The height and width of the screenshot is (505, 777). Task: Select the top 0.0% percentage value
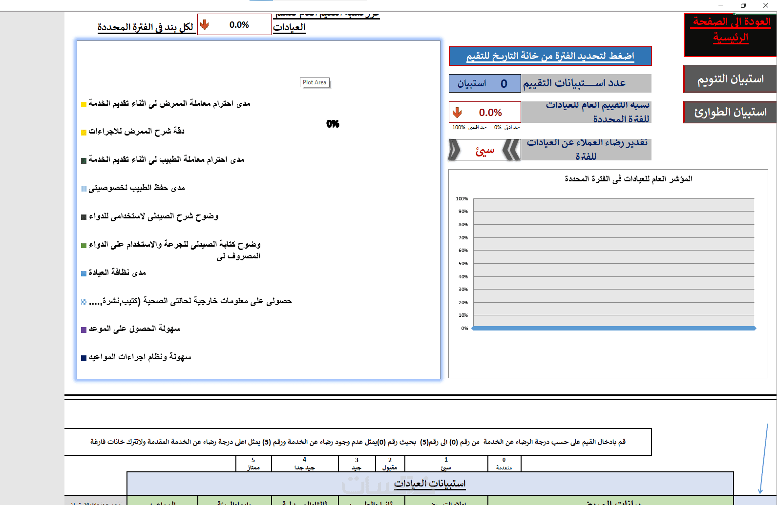coord(239,25)
